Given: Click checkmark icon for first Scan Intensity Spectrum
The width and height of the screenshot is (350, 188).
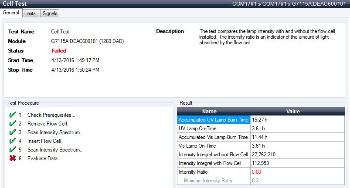Looking at the screenshot, I should coord(12,132).
